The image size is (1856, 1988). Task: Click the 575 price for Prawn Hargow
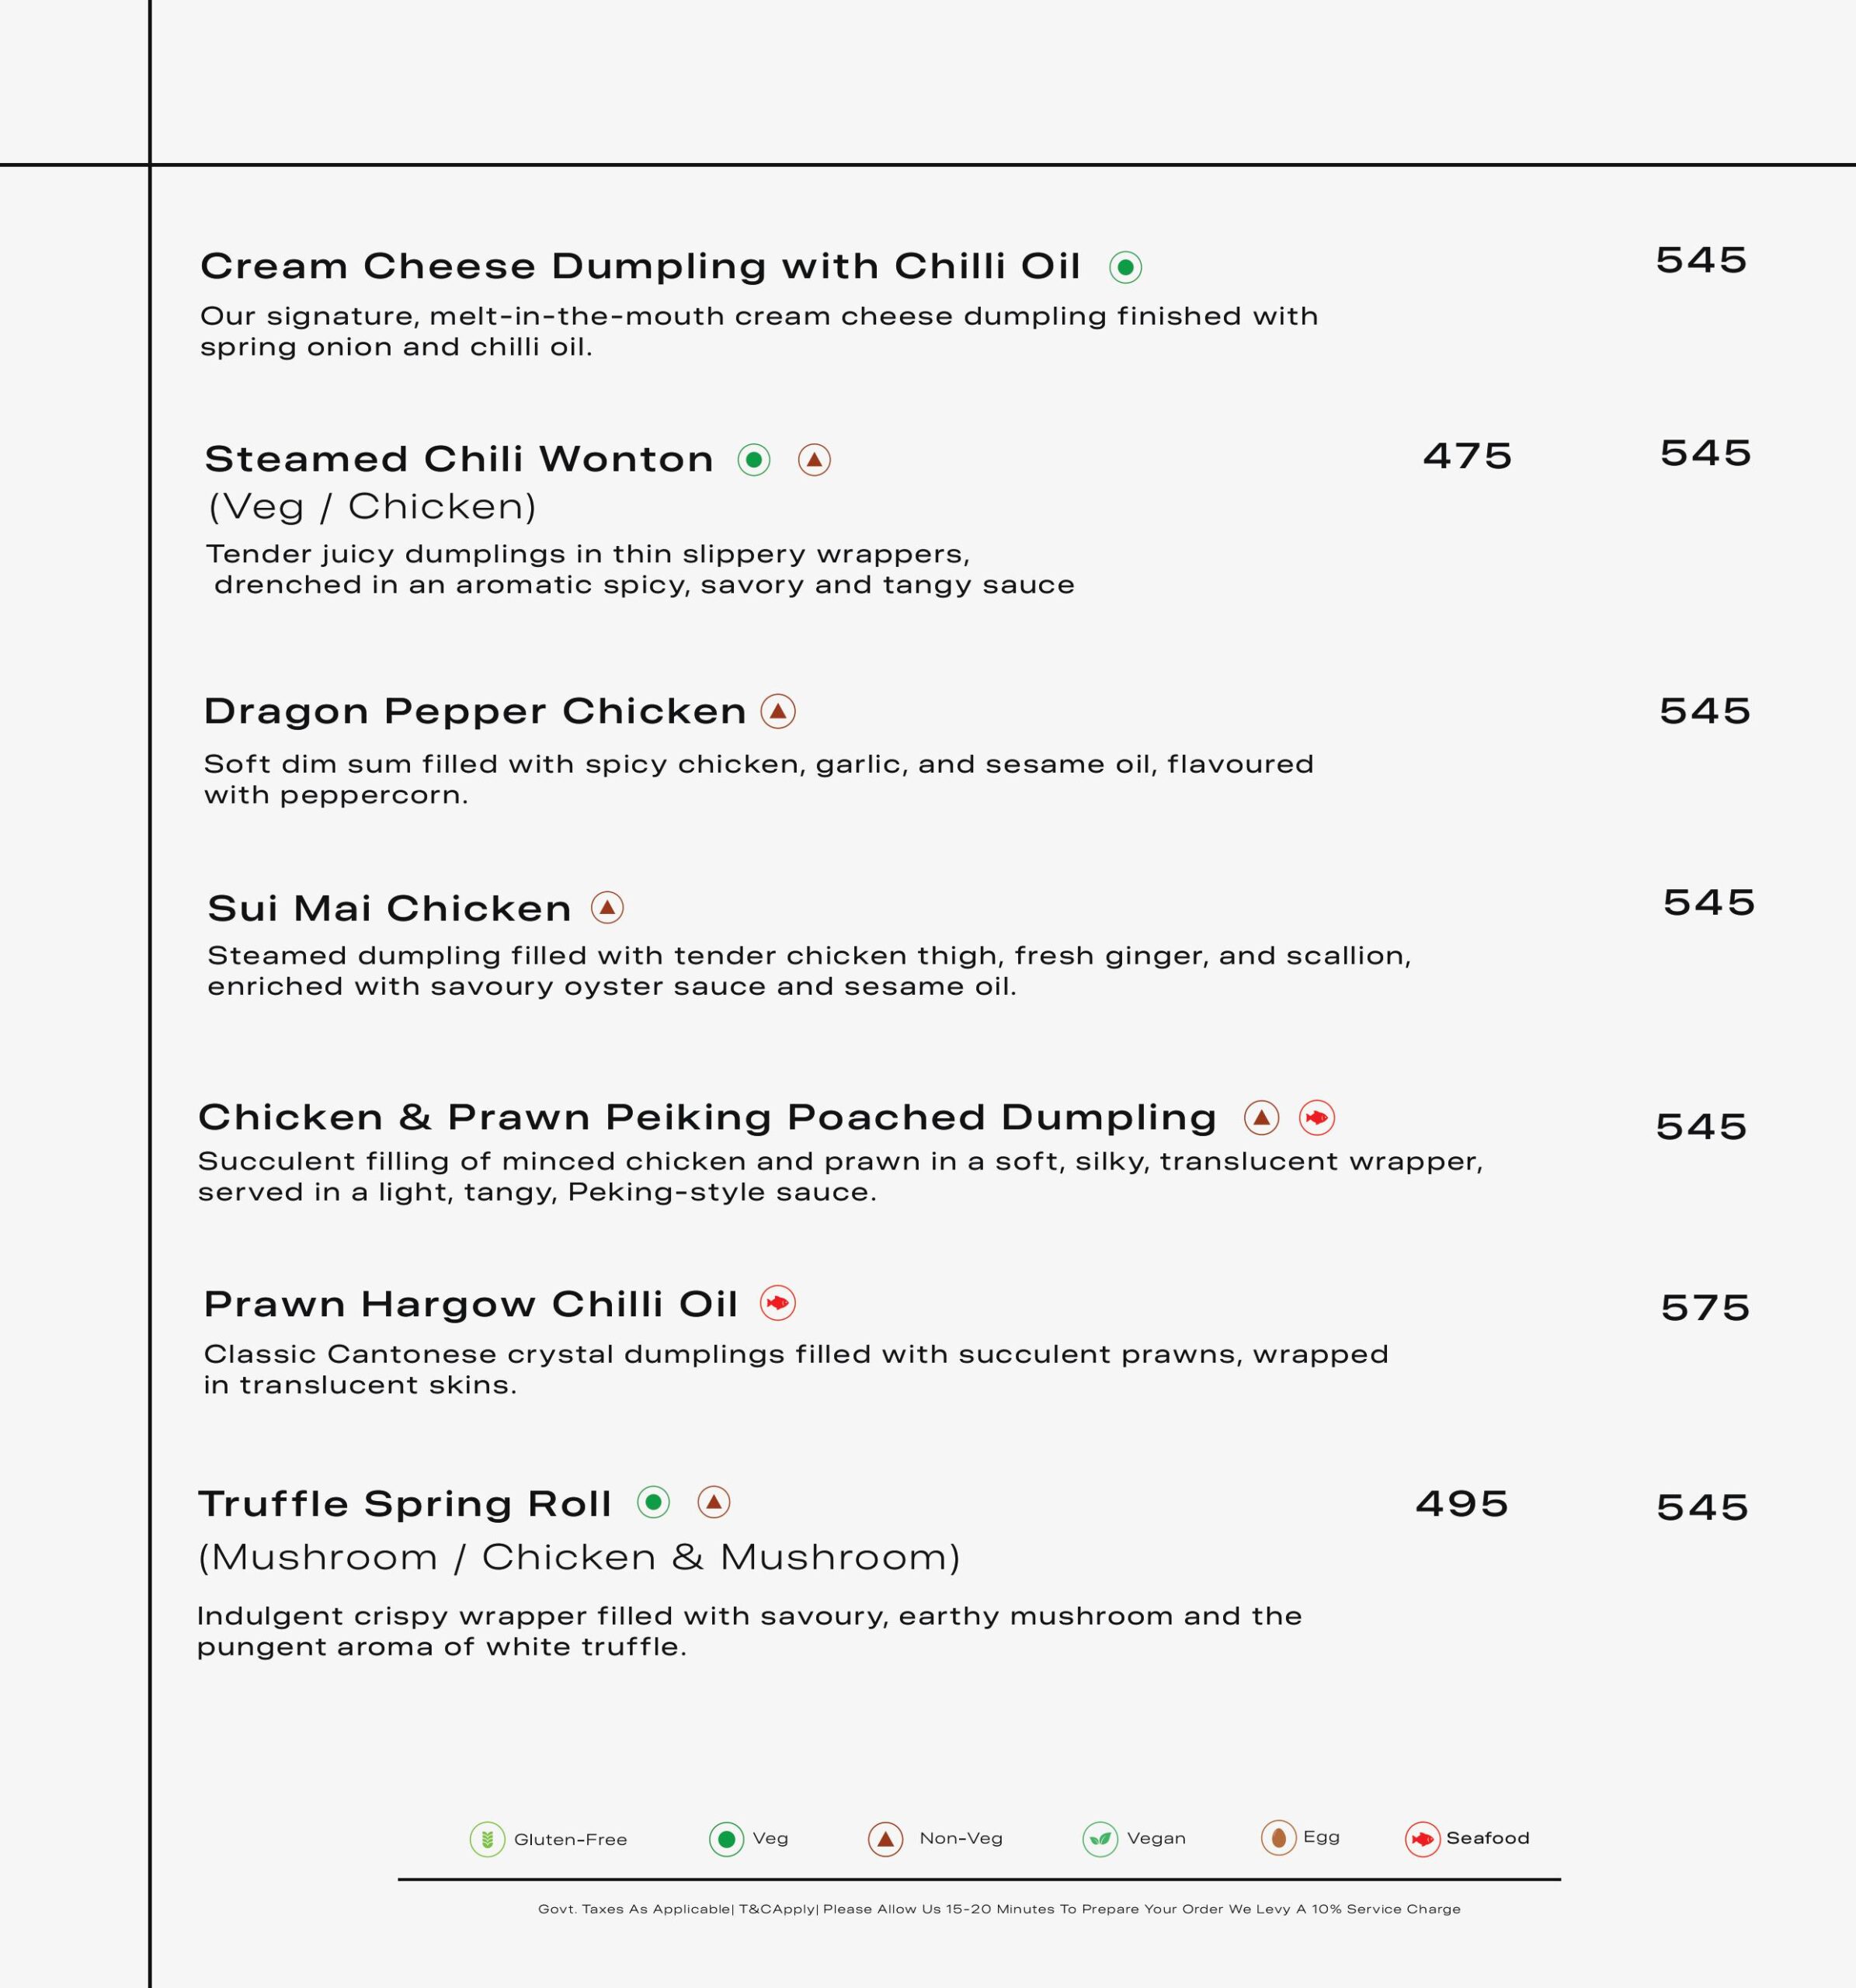coord(1705,1308)
